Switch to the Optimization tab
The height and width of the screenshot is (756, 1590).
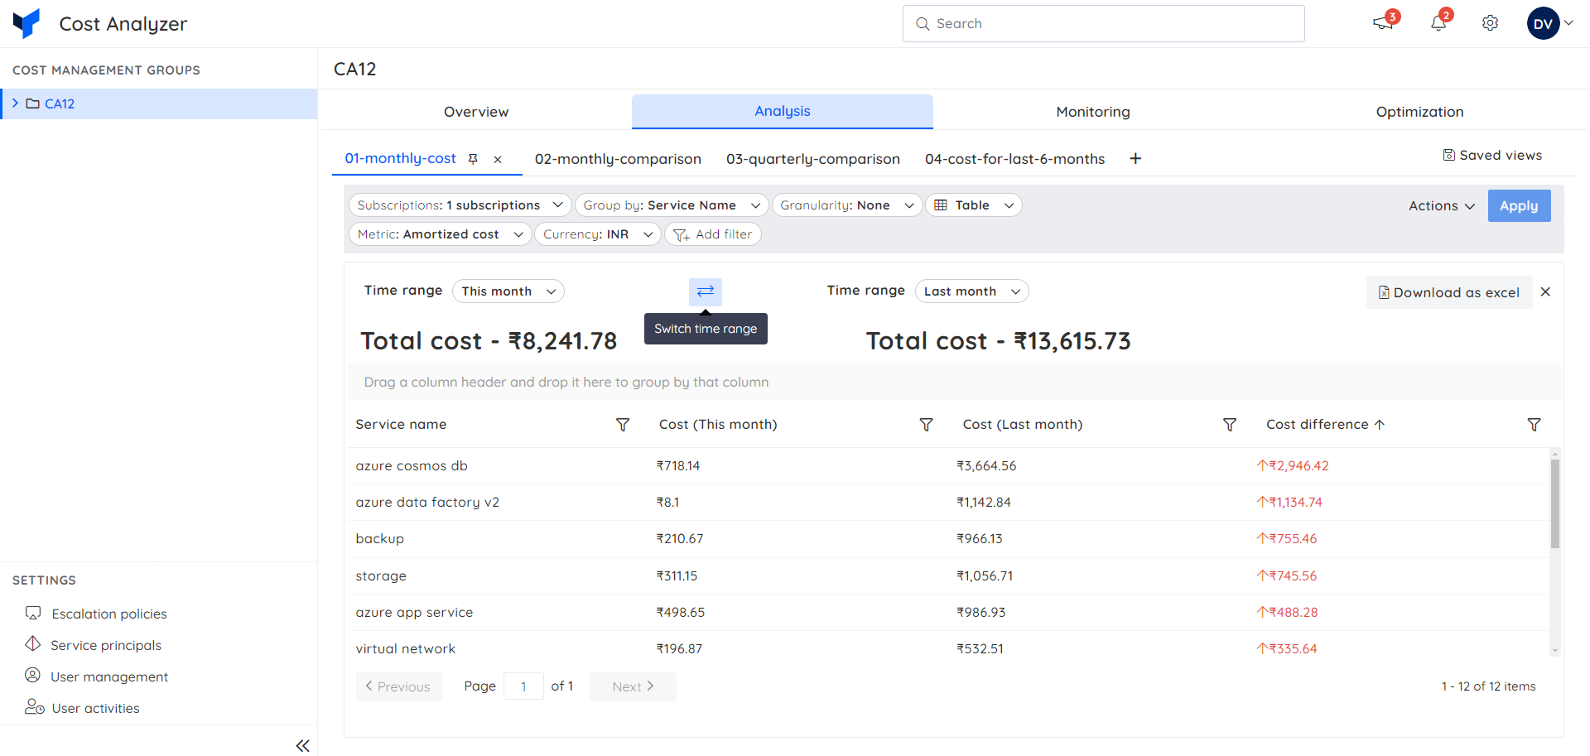pyautogui.click(x=1419, y=112)
